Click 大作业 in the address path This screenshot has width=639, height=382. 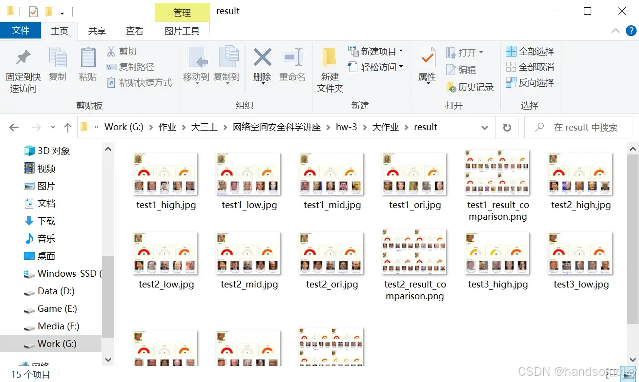(x=386, y=127)
